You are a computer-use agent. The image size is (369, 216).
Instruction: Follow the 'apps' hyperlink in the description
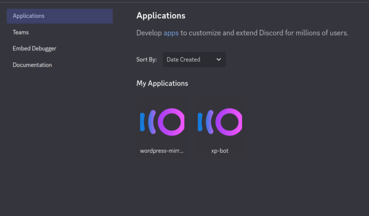click(x=171, y=33)
